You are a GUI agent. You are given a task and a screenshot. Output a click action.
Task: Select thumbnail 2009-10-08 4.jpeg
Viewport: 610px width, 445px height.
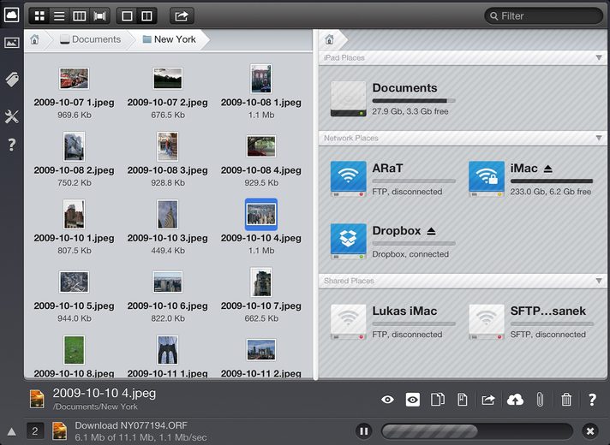(261, 146)
